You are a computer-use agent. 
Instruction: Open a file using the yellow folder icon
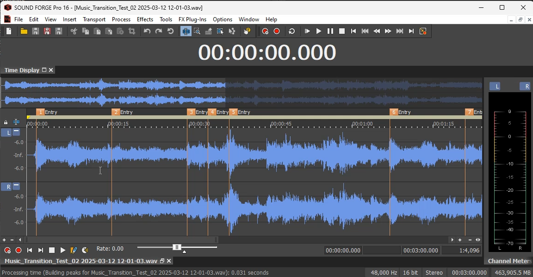click(x=24, y=31)
